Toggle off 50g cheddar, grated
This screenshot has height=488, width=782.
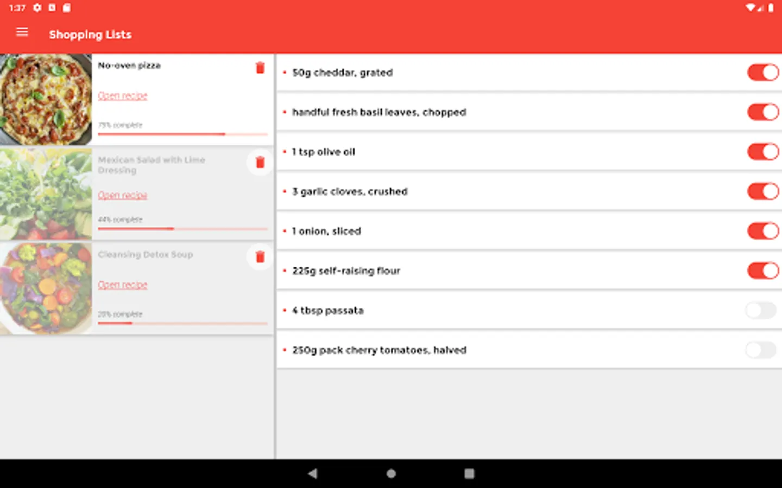point(763,72)
